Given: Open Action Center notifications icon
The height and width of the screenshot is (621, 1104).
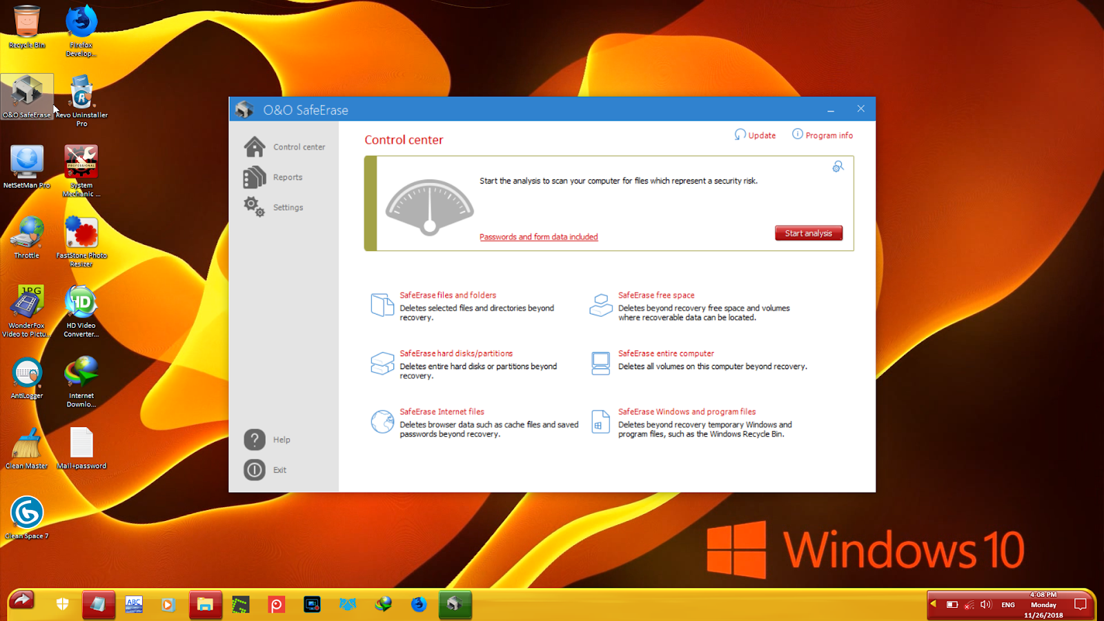Looking at the screenshot, I should (x=1081, y=604).
